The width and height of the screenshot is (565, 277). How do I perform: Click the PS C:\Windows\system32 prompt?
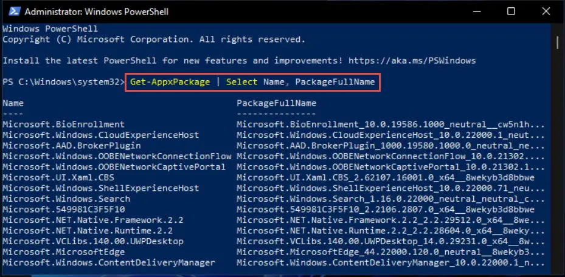coord(61,81)
